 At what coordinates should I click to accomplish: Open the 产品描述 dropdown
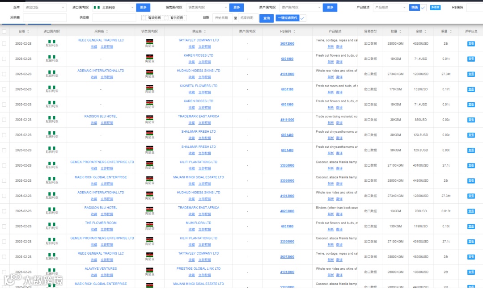pyautogui.click(x=390, y=8)
